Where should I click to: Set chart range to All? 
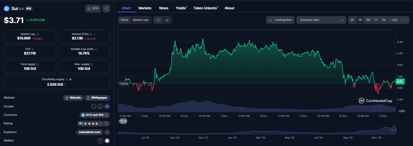pyautogui.click(x=384, y=20)
